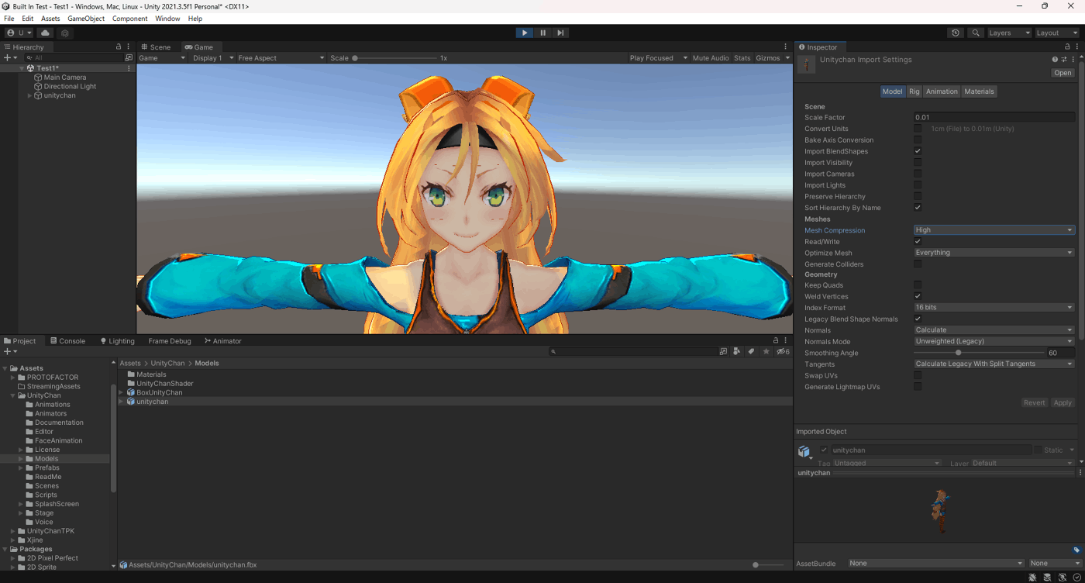Click the Hierarchy add plus button
Viewport: 1085px width, 583px height.
[x=7, y=58]
